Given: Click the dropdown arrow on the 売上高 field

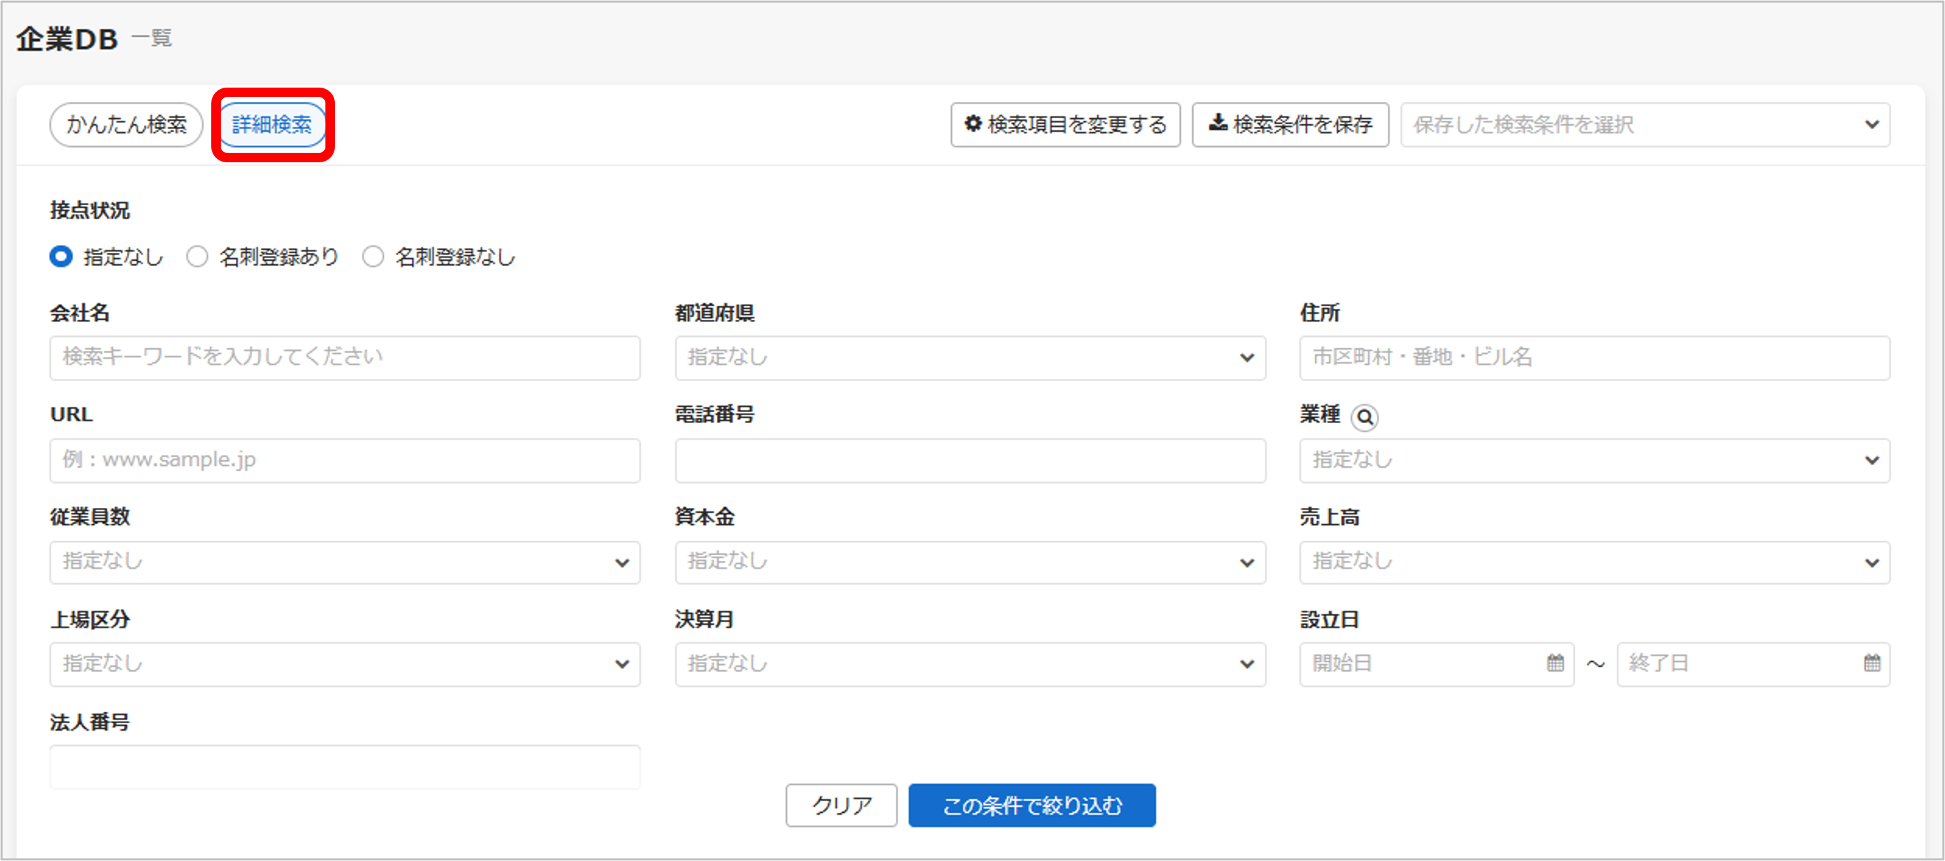Looking at the screenshot, I should pos(1872,562).
